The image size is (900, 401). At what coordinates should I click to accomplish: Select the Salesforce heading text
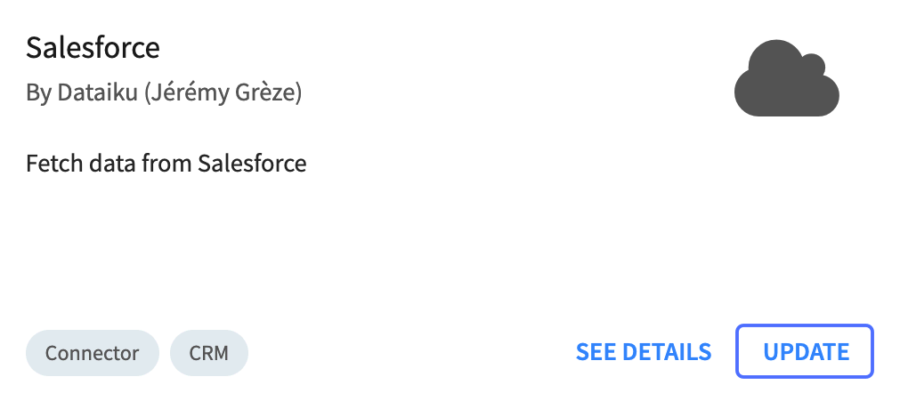93,48
